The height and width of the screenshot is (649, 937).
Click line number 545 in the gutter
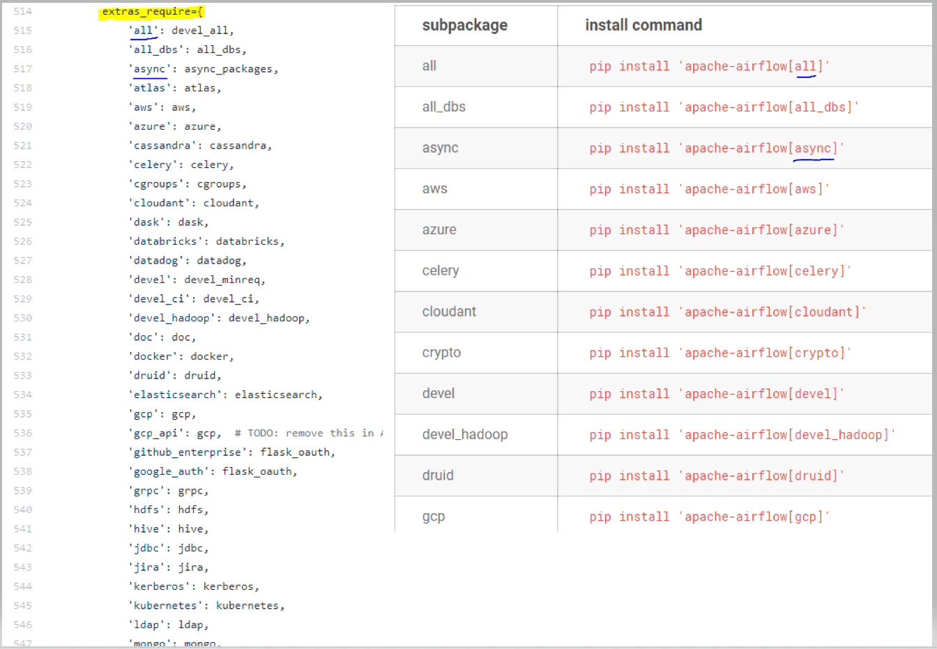[x=23, y=606]
